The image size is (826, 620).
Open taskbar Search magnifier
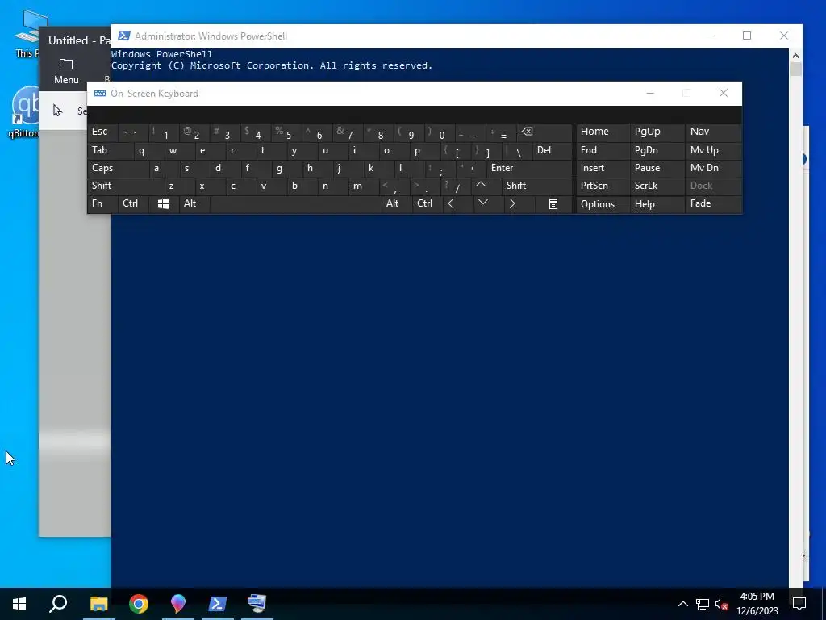click(x=58, y=604)
